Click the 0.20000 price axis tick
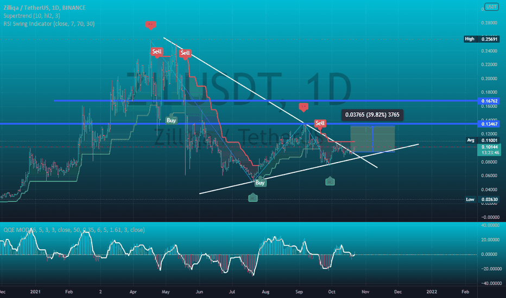 pyautogui.click(x=489, y=79)
